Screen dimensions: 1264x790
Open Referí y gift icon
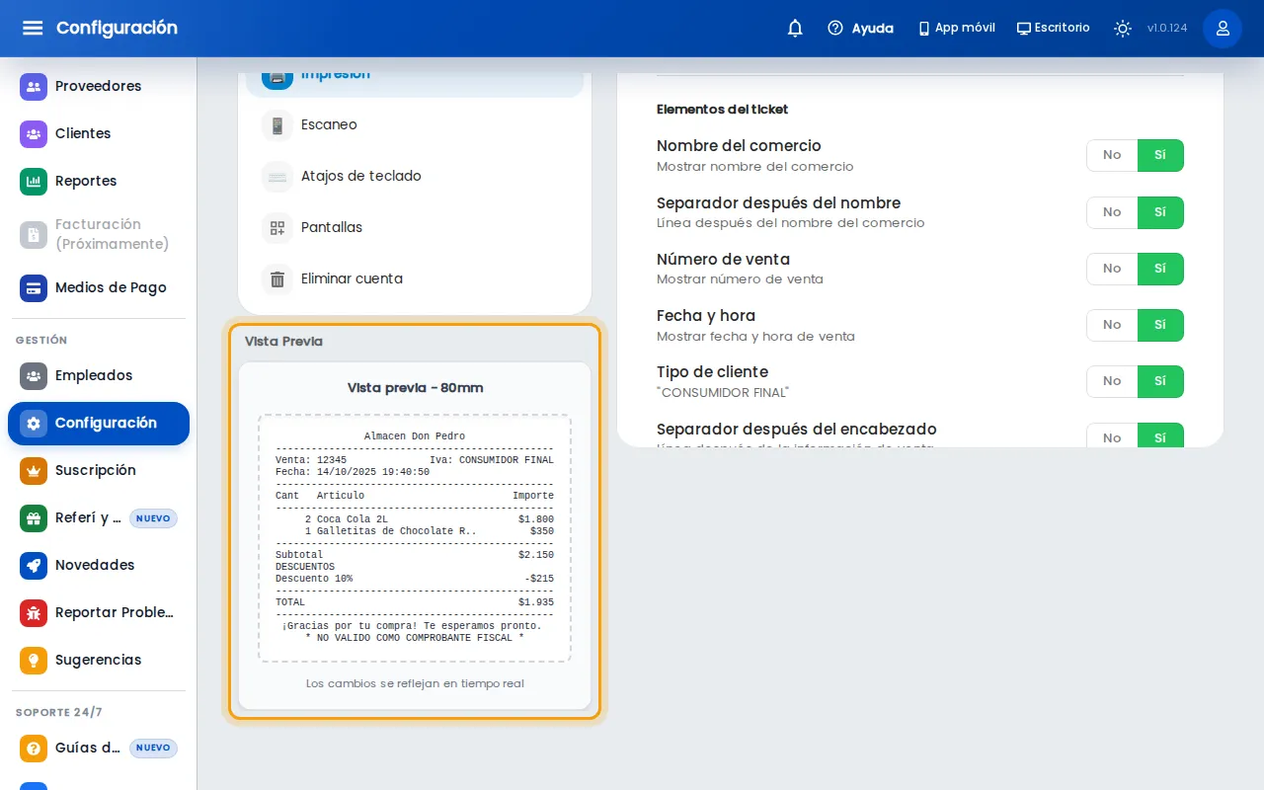pos(34,517)
